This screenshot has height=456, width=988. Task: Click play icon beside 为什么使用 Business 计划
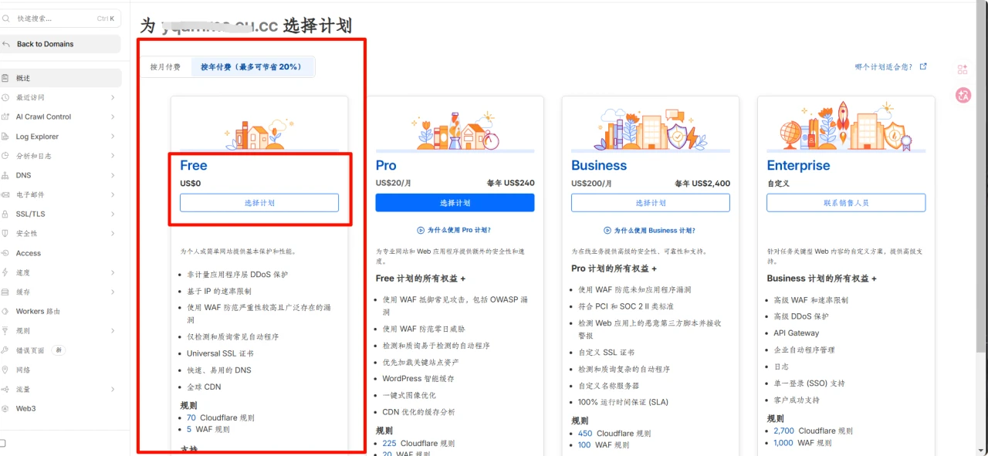click(607, 230)
